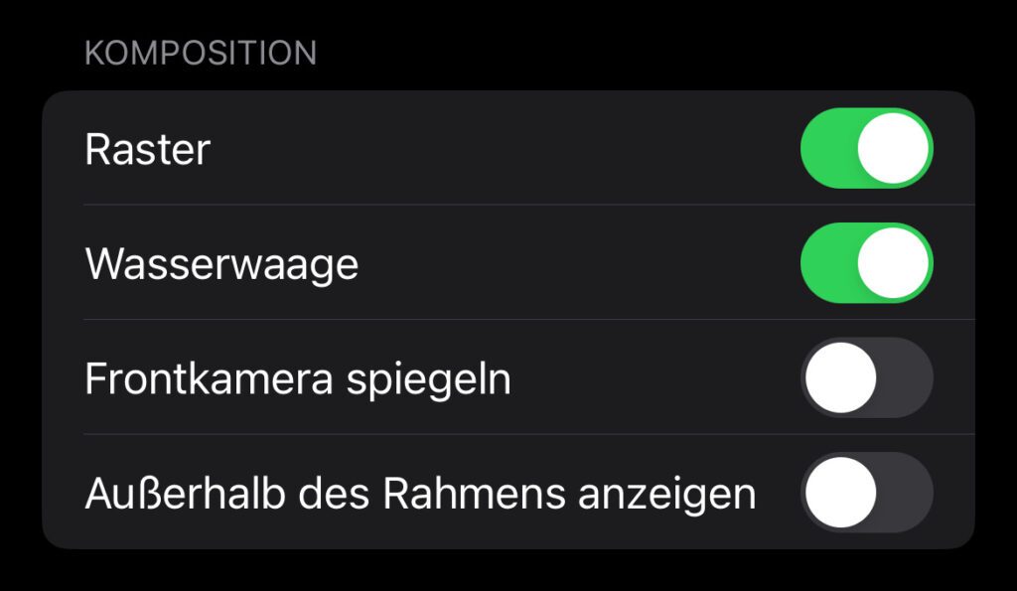Click the word spiegeln in the third row
Image resolution: width=1017 pixels, height=591 pixels.
[x=428, y=379]
